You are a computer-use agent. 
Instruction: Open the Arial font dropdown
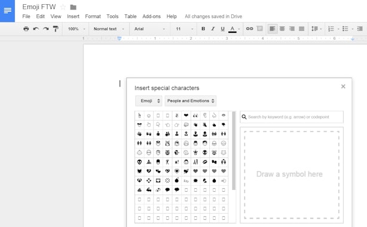(150, 29)
